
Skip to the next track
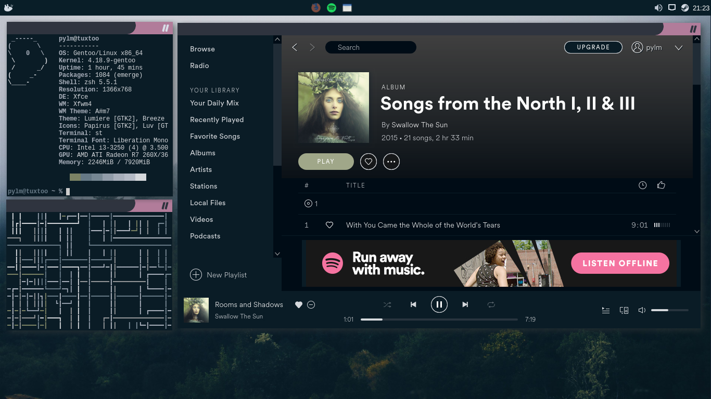(465, 305)
